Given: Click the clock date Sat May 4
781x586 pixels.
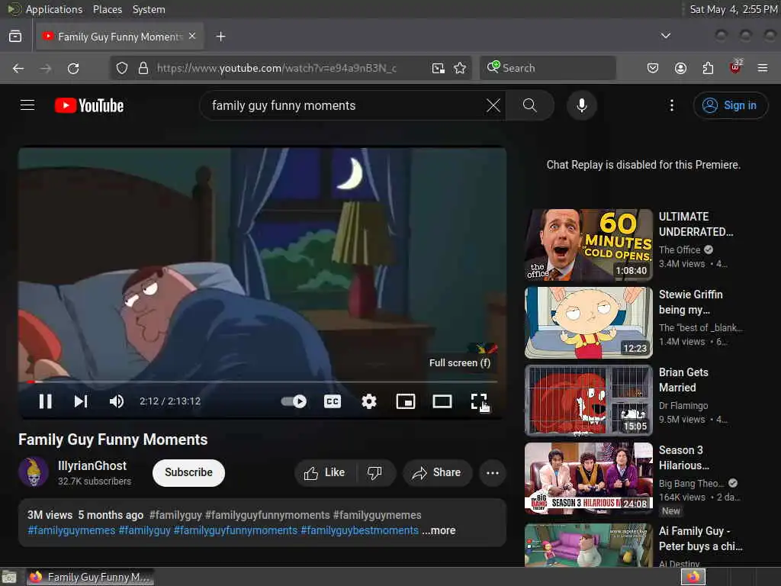Looking at the screenshot, I should [x=733, y=9].
